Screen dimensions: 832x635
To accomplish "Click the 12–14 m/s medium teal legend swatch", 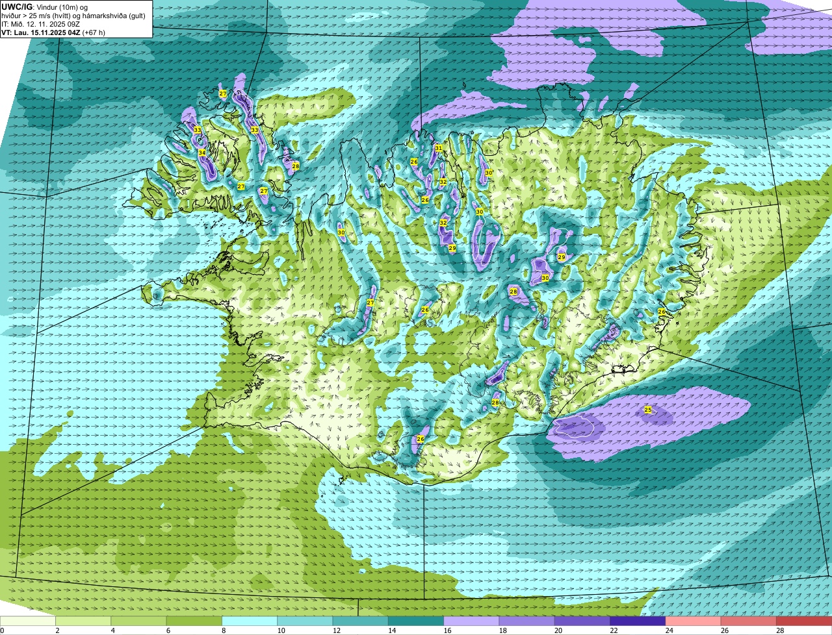I will [360, 621].
